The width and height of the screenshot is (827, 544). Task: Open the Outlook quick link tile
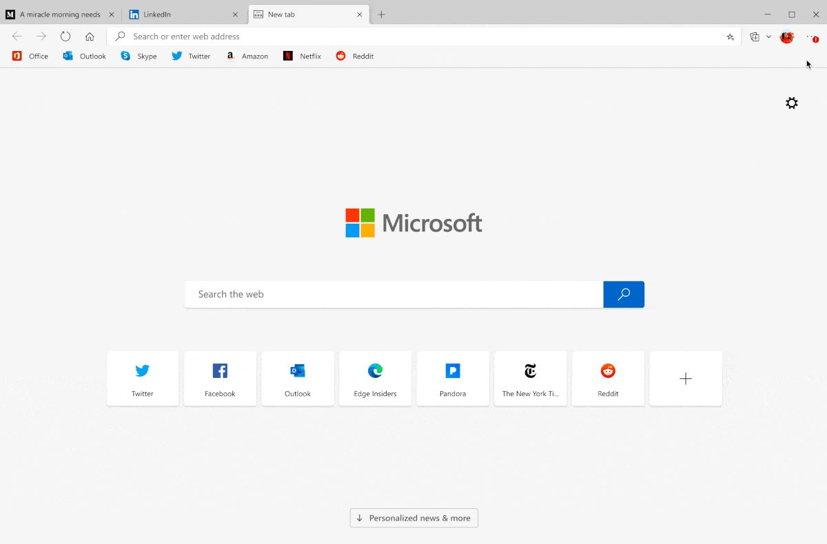(x=298, y=379)
